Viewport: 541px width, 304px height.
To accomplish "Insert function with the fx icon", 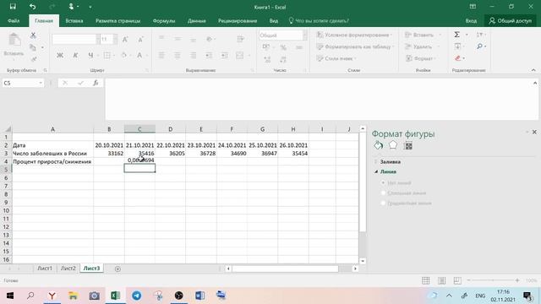I will tap(96, 83).
